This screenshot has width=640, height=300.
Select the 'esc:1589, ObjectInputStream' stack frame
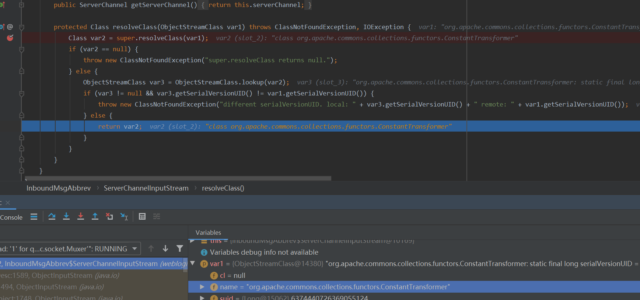click(94, 275)
